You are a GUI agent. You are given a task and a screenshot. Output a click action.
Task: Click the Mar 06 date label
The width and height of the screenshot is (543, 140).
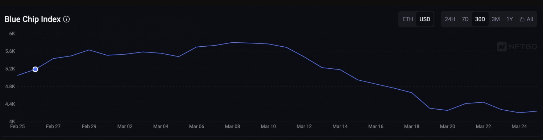[x=196, y=126]
